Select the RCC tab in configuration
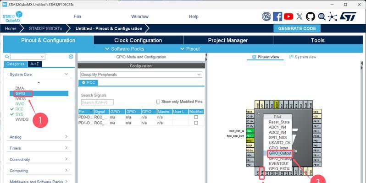Viewport: 366px width, 183px height. 88,83
